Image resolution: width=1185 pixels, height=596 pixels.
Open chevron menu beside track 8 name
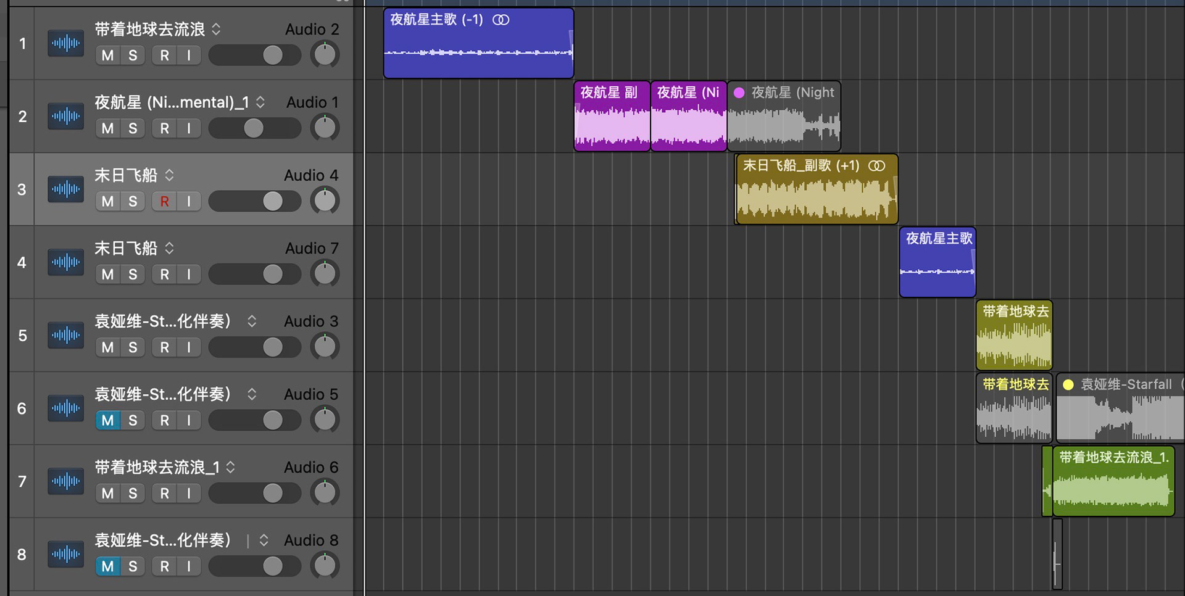click(264, 540)
